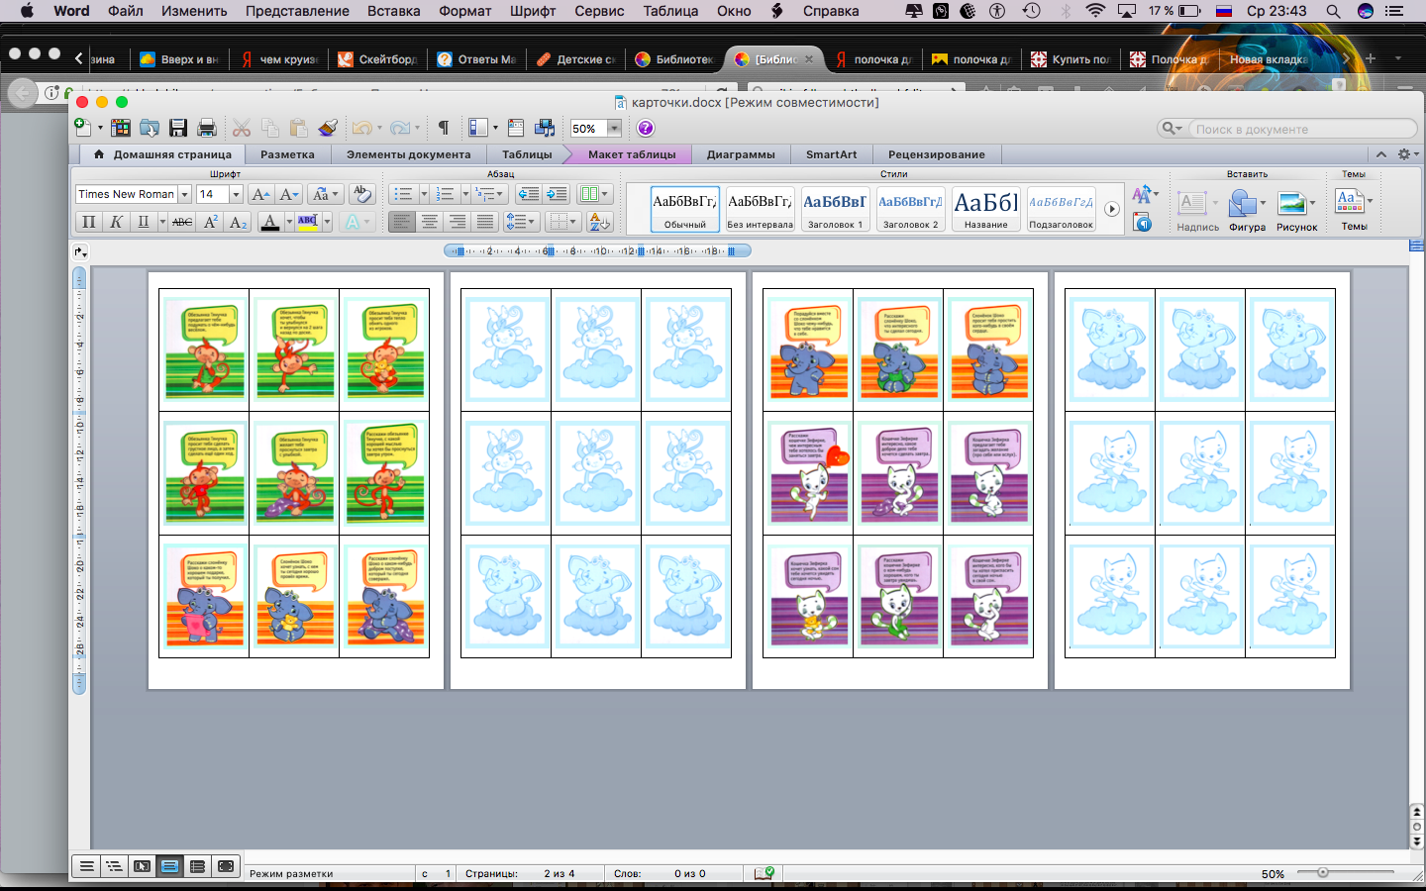1426x891 pixels.
Task: Click the zoom slider in status bar
Action: click(x=1323, y=873)
